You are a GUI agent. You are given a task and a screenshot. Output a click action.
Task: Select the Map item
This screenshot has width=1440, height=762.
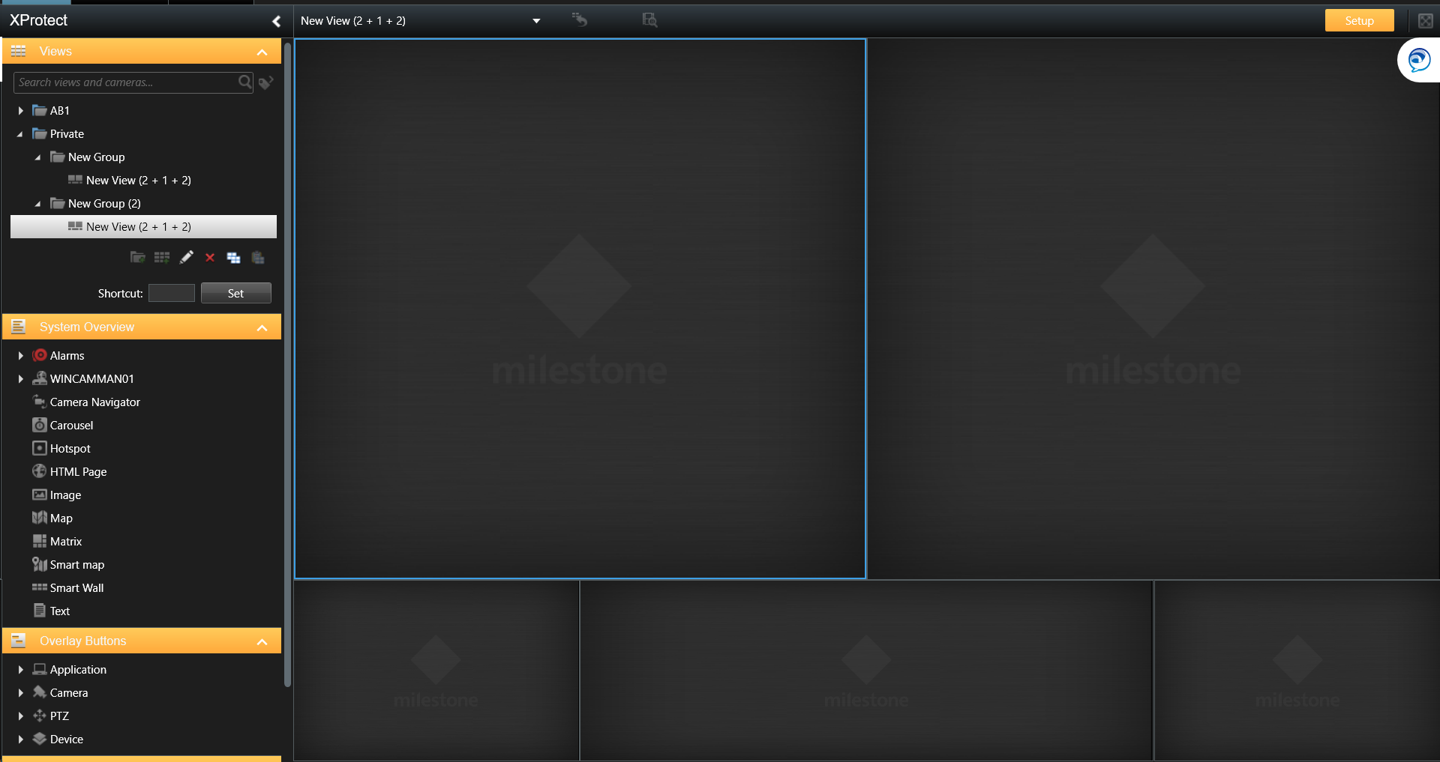coord(61,518)
